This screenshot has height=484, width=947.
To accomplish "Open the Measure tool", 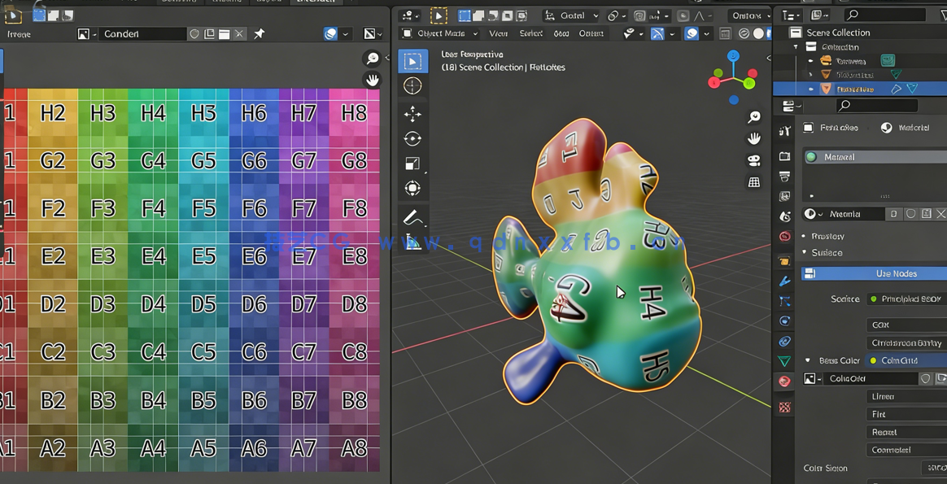I will coord(413,242).
